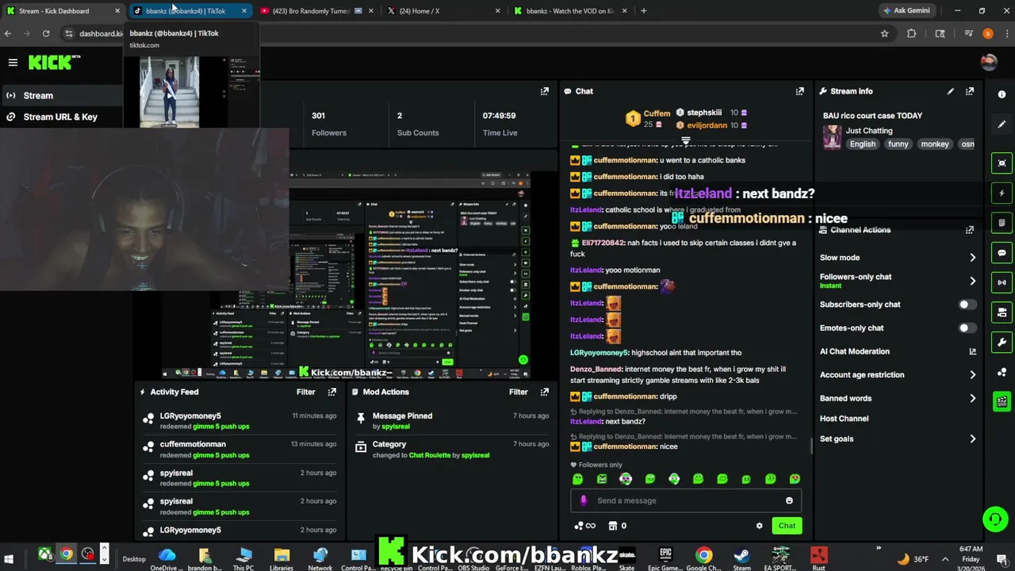Screen dimensions: 1015x571
Task: Click the Just Chatting category thumbnail
Action: coord(832,137)
